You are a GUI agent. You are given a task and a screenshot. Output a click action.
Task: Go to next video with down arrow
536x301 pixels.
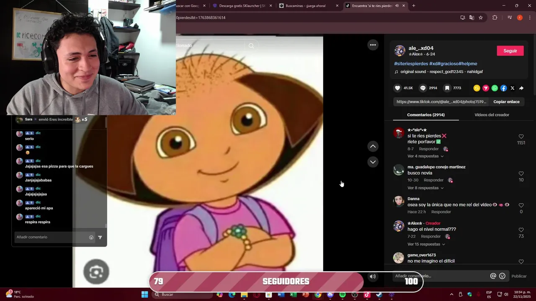[x=373, y=162]
